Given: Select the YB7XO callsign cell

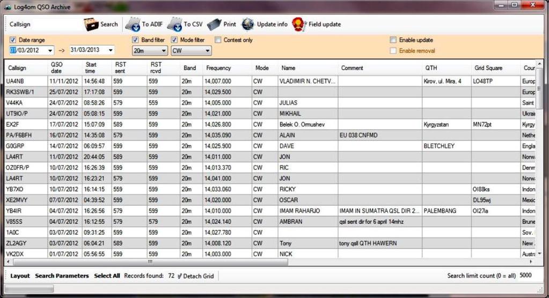Looking at the screenshot, I should pyautogui.click(x=26, y=189).
